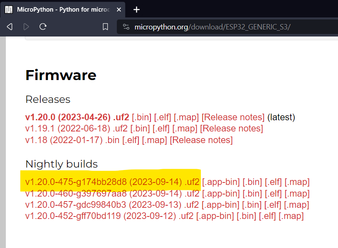The width and height of the screenshot is (338, 248).
Task: Click the (latest) label text
Action: pos(281,117)
